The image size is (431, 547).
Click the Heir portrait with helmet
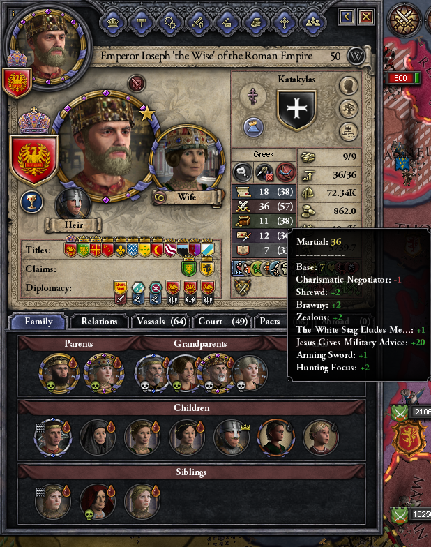[x=73, y=205]
